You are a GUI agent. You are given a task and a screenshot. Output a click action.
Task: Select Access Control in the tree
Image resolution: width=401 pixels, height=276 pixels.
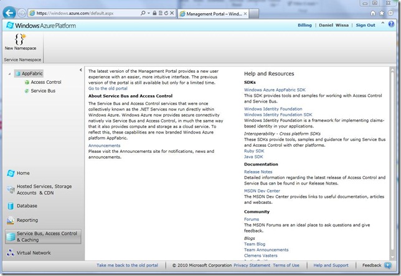(46, 82)
